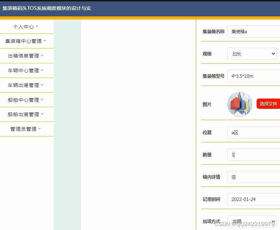Click the 位置 field showing a区

coord(254,132)
